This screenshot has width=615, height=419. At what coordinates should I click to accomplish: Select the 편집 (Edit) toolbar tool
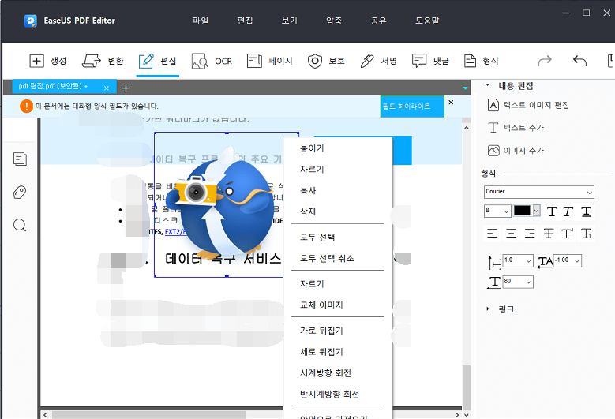(x=157, y=61)
